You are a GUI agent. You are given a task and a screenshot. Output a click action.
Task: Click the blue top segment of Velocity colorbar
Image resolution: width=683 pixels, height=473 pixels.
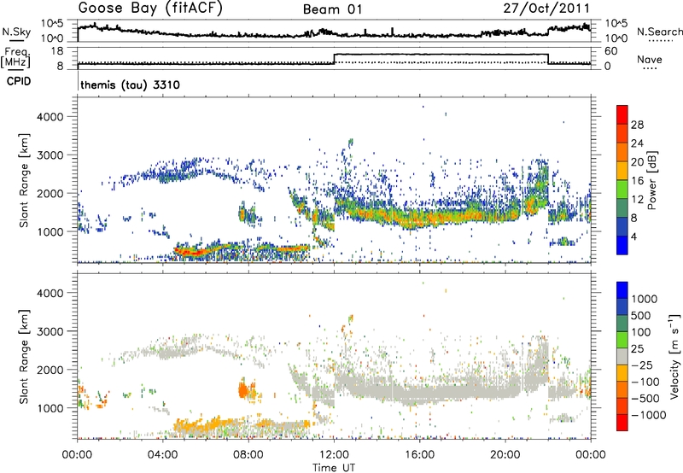(622, 290)
